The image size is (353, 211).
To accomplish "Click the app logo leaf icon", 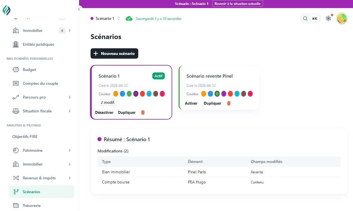I will (7, 11).
